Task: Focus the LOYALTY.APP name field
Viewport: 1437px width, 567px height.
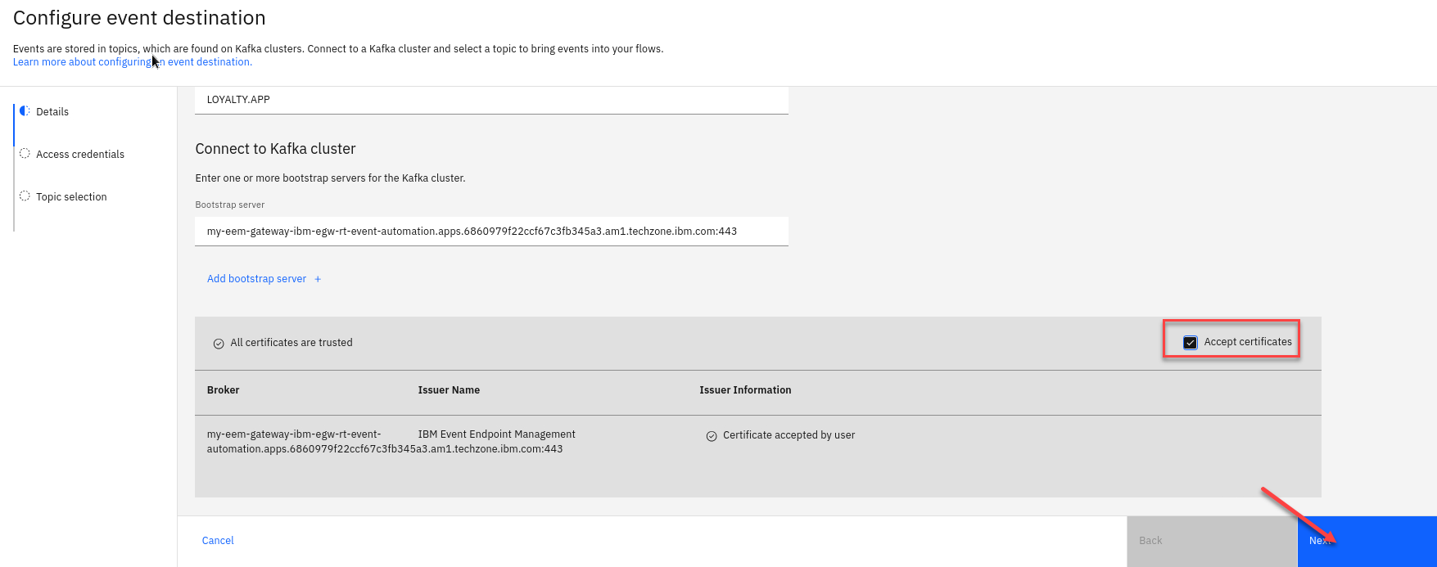Action: pos(491,100)
